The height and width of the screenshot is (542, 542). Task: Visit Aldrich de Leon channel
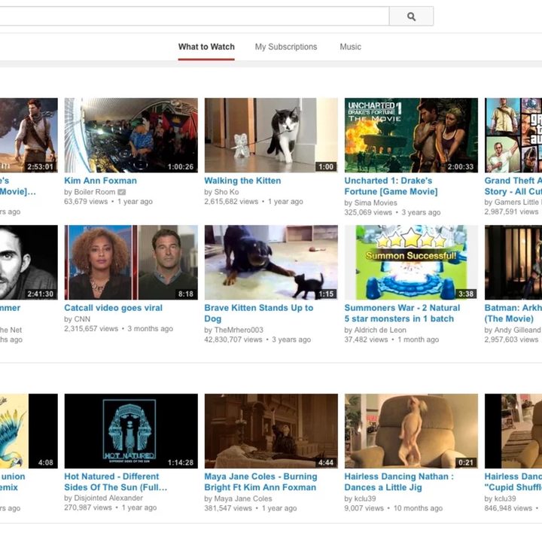click(380, 330)
